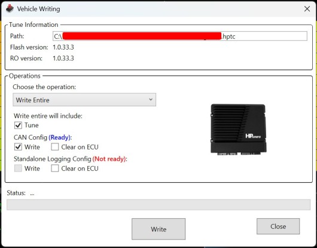This screenshot has height=248, width=317.
Task: Click the HP Tuners ECU module image
Action: pos(239,130)
